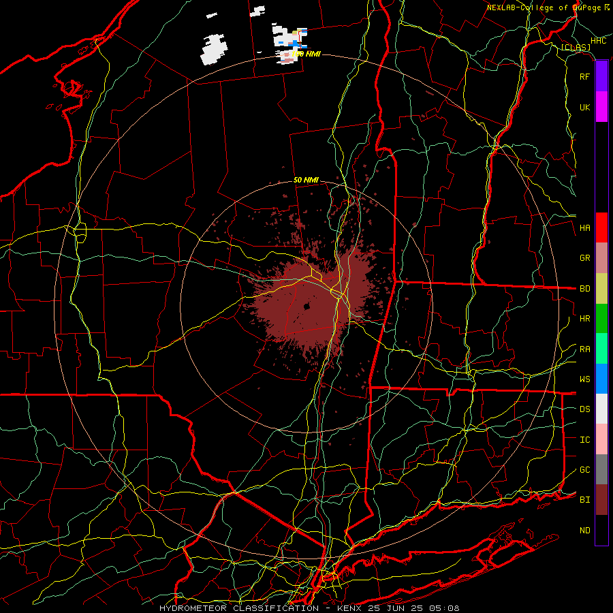Viewport: 613px width, 613px height.
Task: Click the BD legend label text
Action: (584, 289)
